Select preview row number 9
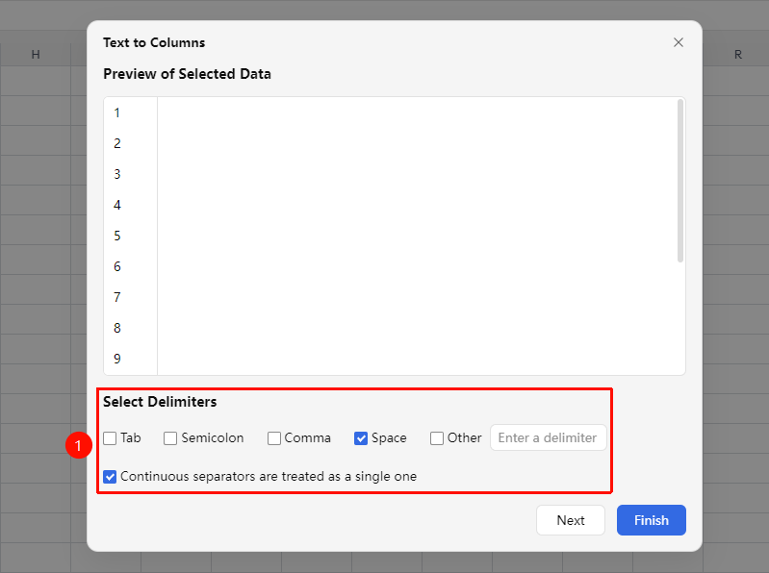Screen dimensions: 769x573 [x=117, y=359]
